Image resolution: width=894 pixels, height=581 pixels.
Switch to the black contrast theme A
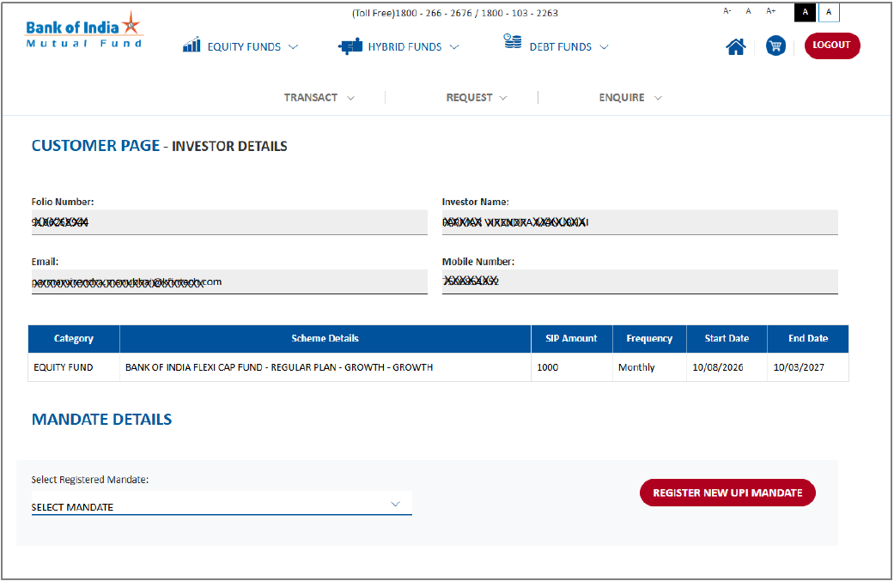tap(805, 12)
